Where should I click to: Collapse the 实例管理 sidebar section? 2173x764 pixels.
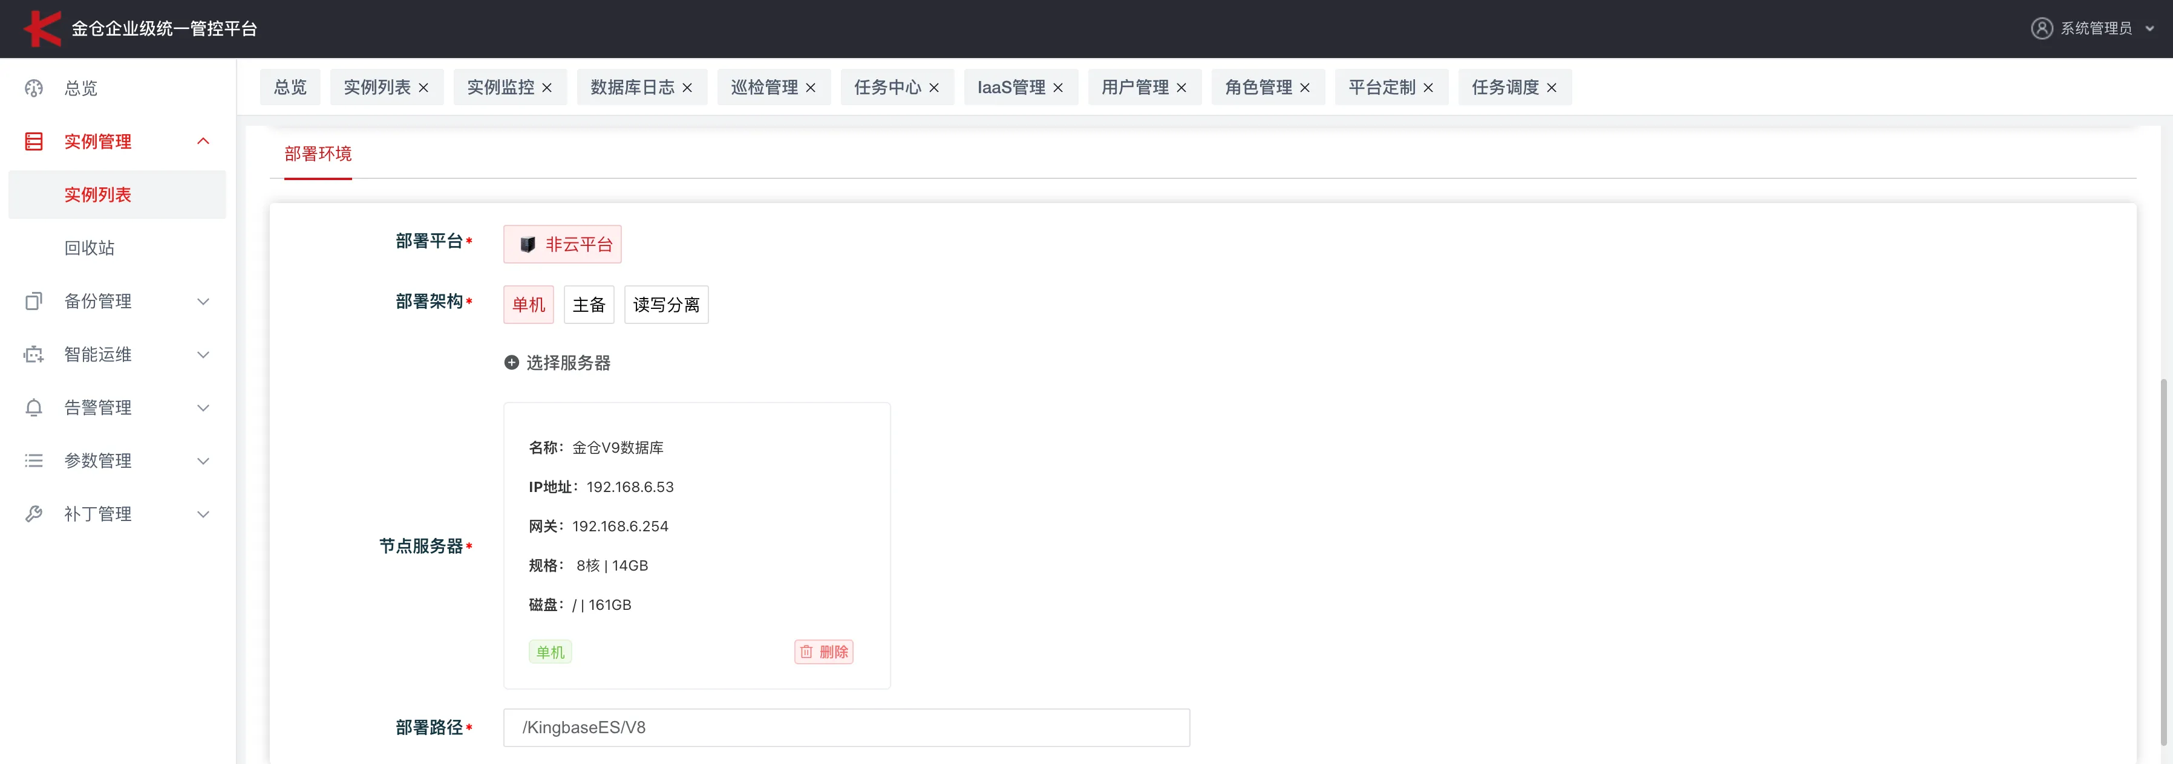click(203, 141)
